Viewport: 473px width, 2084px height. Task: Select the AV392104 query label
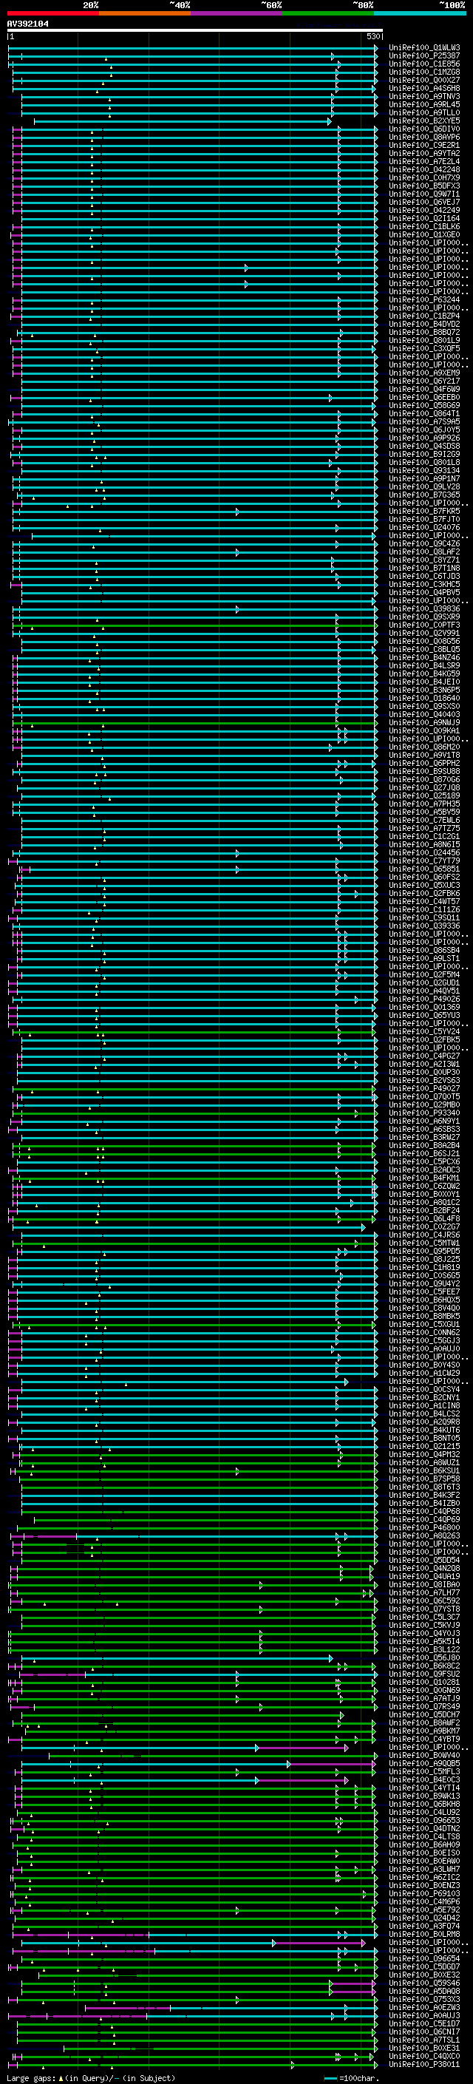coord(27,24)
